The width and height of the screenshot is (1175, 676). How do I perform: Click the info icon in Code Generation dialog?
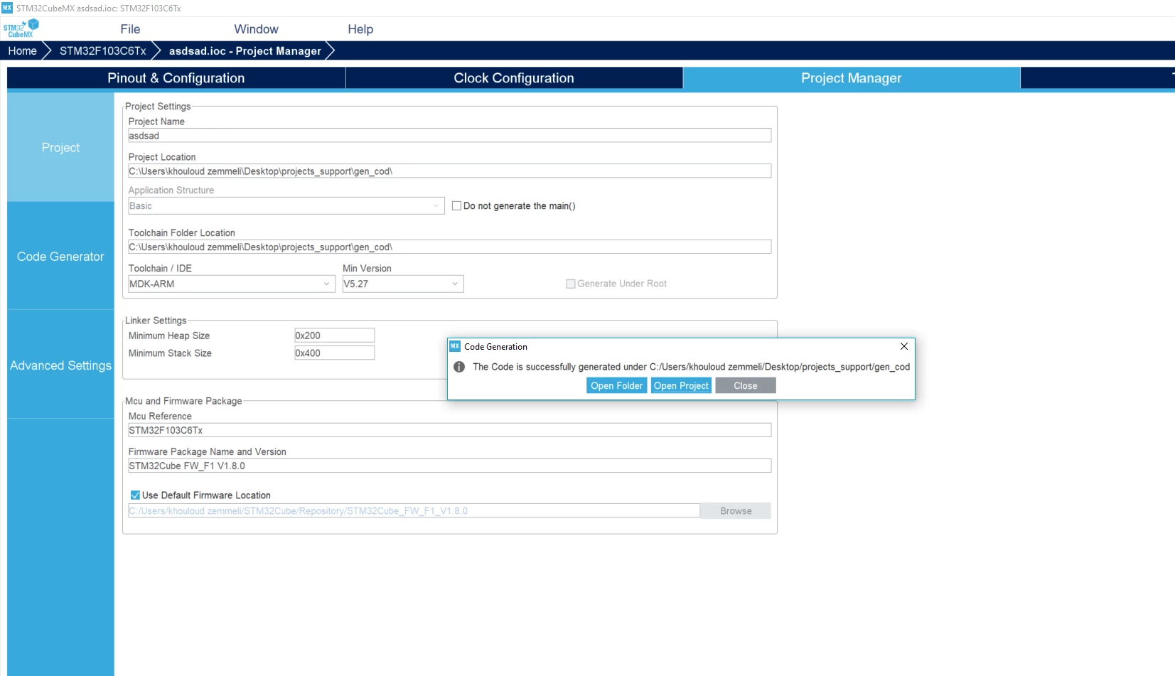click(459, 367)
